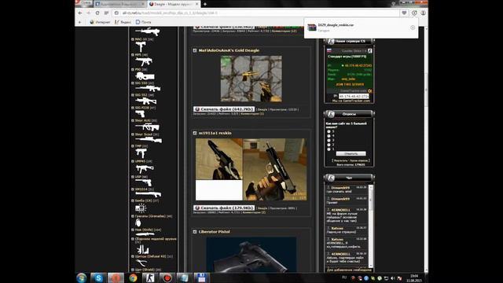503x283 pixels.
Task: Expand the MAC-10 category marker
Action: point(133,39)
